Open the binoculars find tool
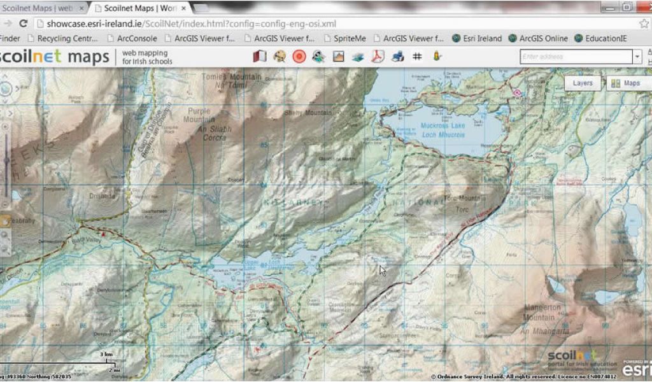Image resolution: width=652 pixels, height=382 pixels. pyautogui.click(x=318, y=56)
